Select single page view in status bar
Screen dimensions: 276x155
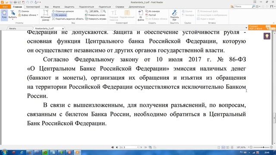point(219,147)
